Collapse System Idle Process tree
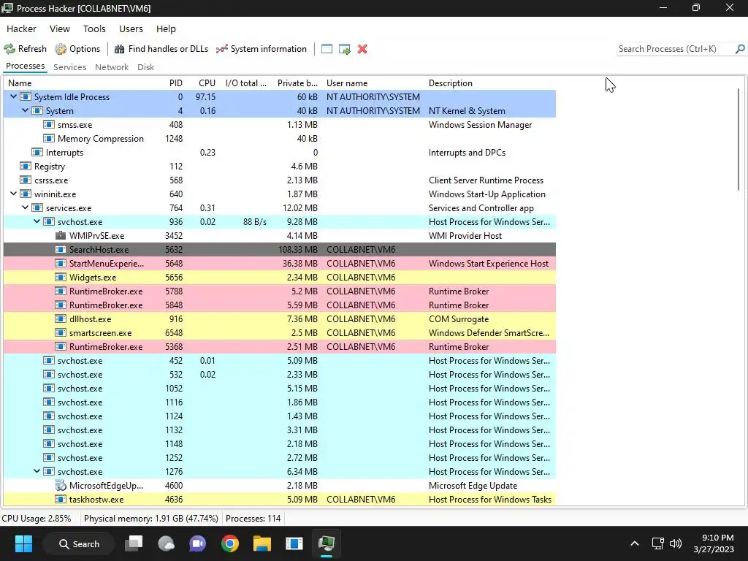Image resolution: width=748 pixels, height=561 pixels. 13,97
